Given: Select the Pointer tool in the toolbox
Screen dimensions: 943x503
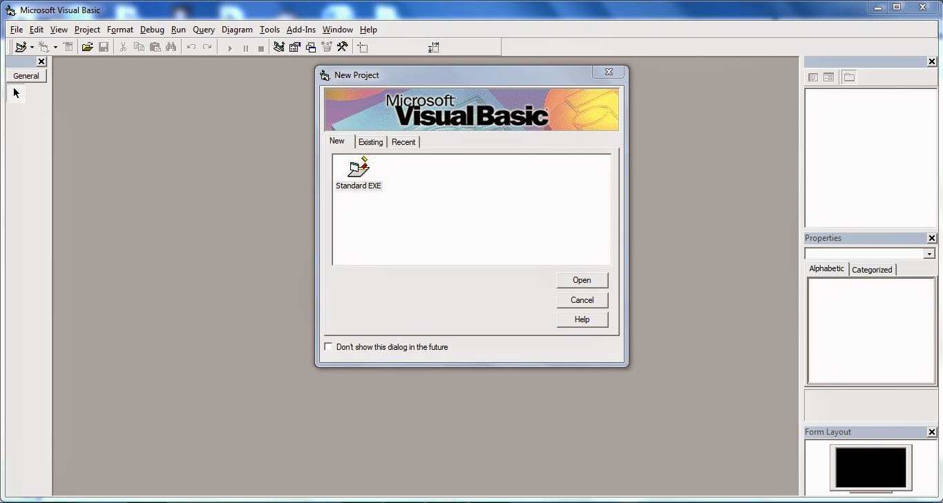Looking at the screenshot, I should pyautogui.click(x=17, y=93).
